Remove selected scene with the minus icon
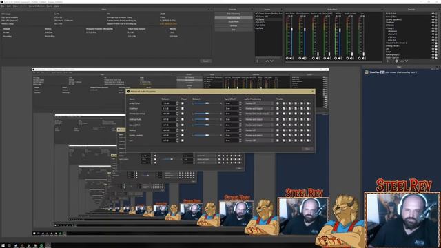This screenshot has width=441, height=248. click(x=262, y=61)
